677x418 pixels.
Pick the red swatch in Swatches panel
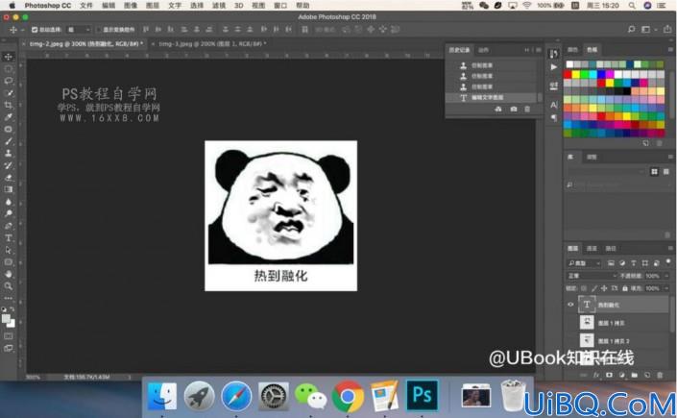click(568, 75)
